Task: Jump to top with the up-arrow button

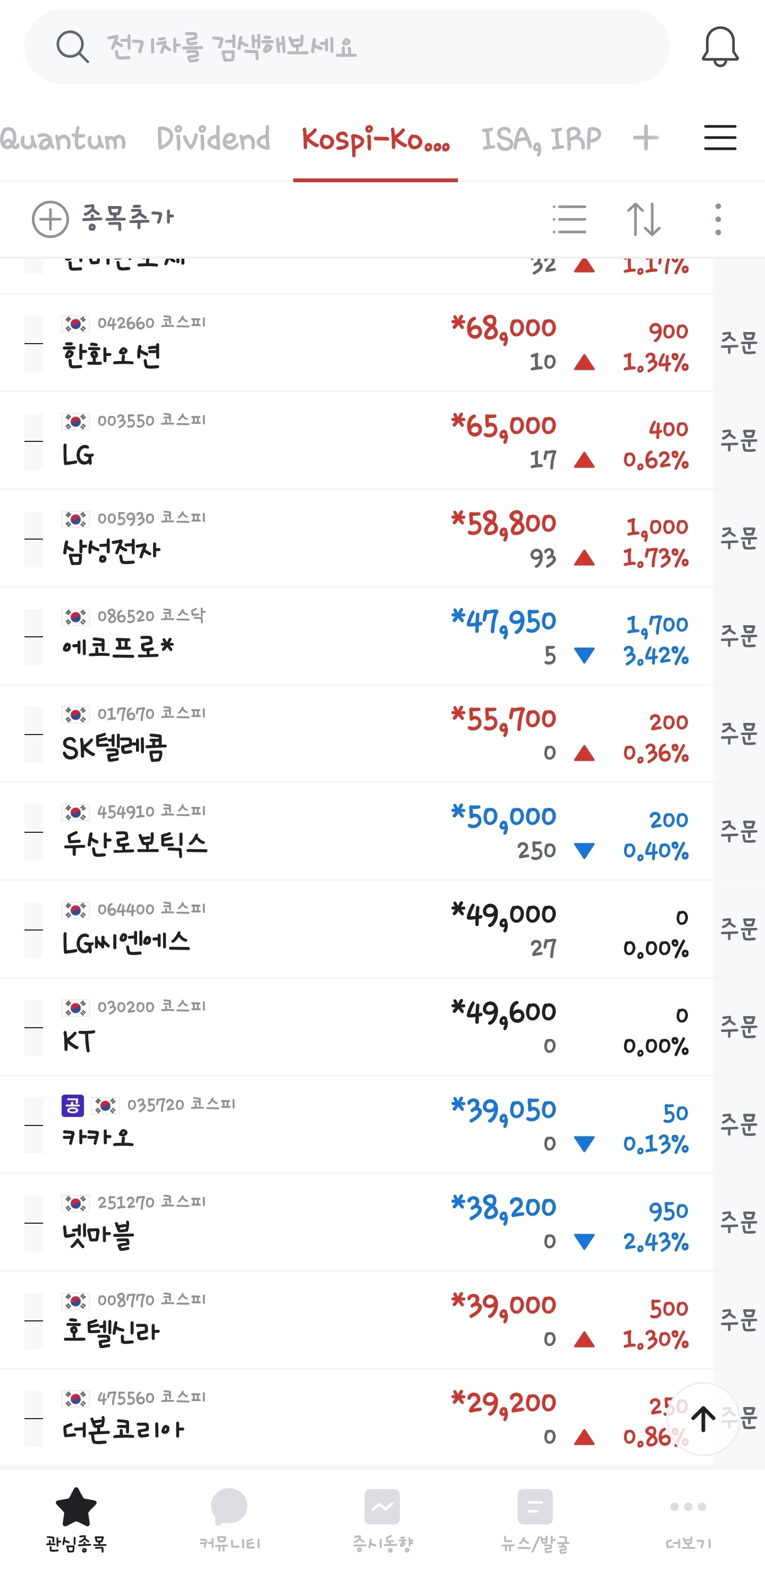Action: pos(703,1420)
